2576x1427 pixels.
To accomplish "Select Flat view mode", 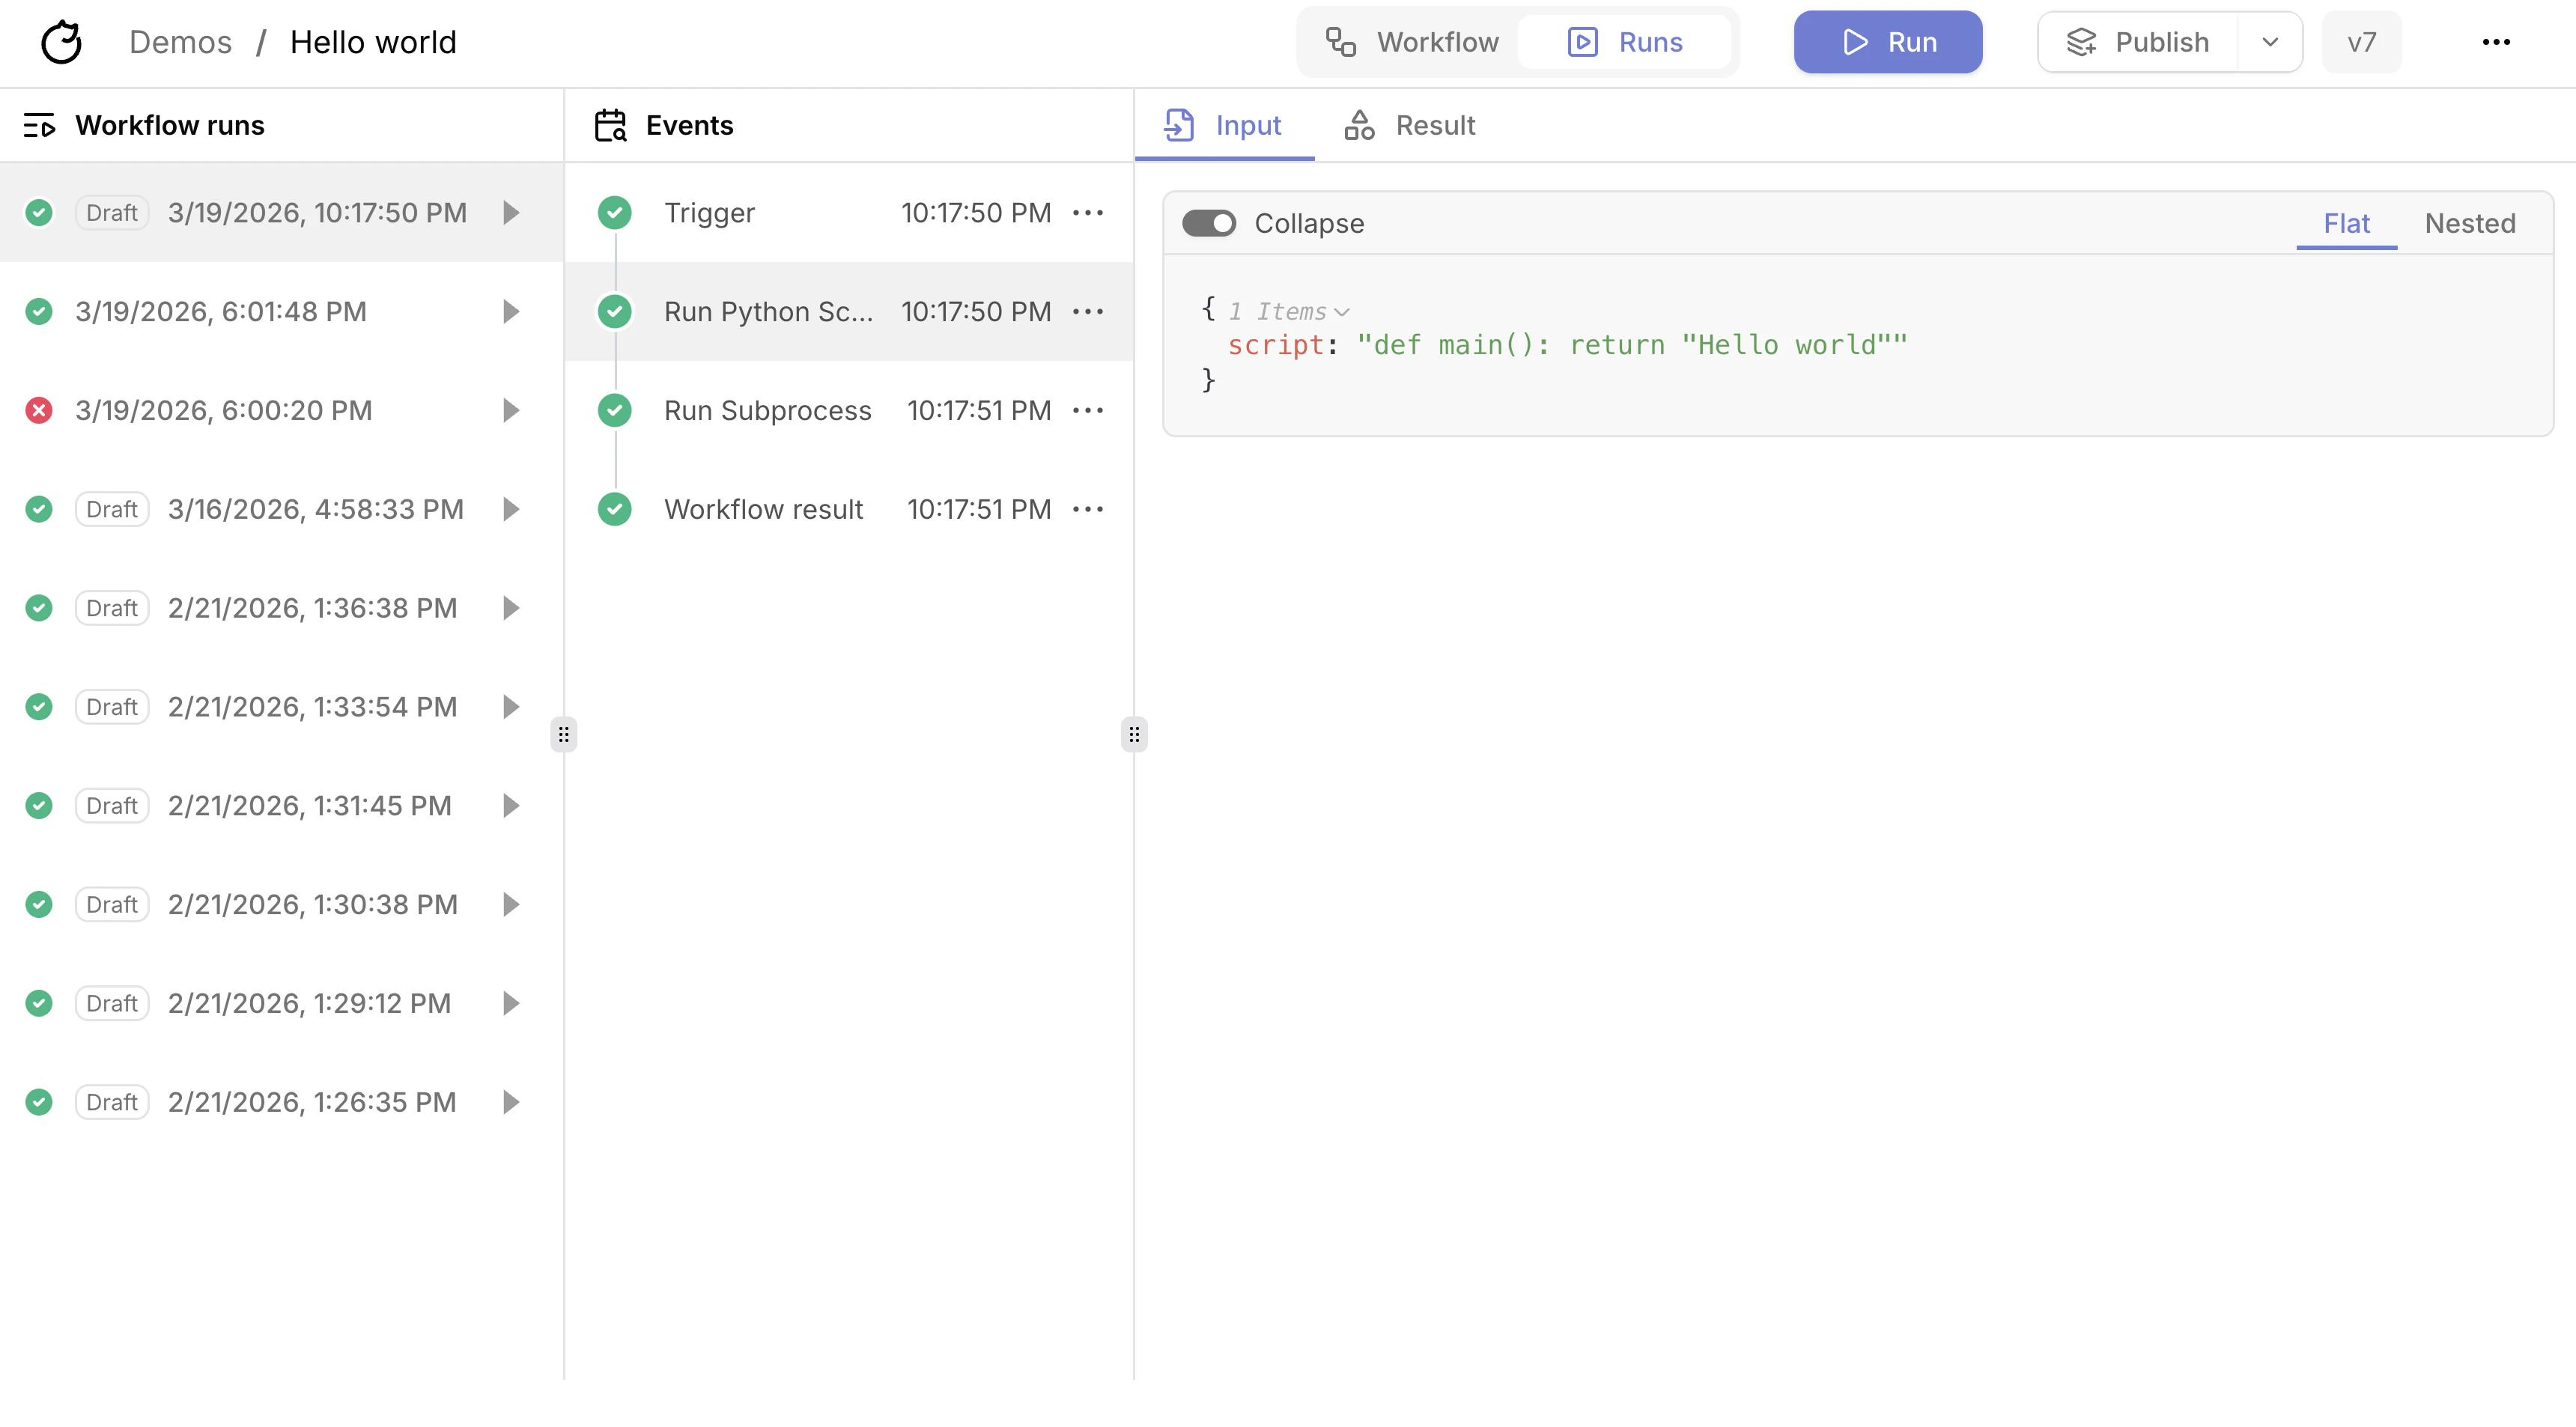I will click(x=2347, y=223).
